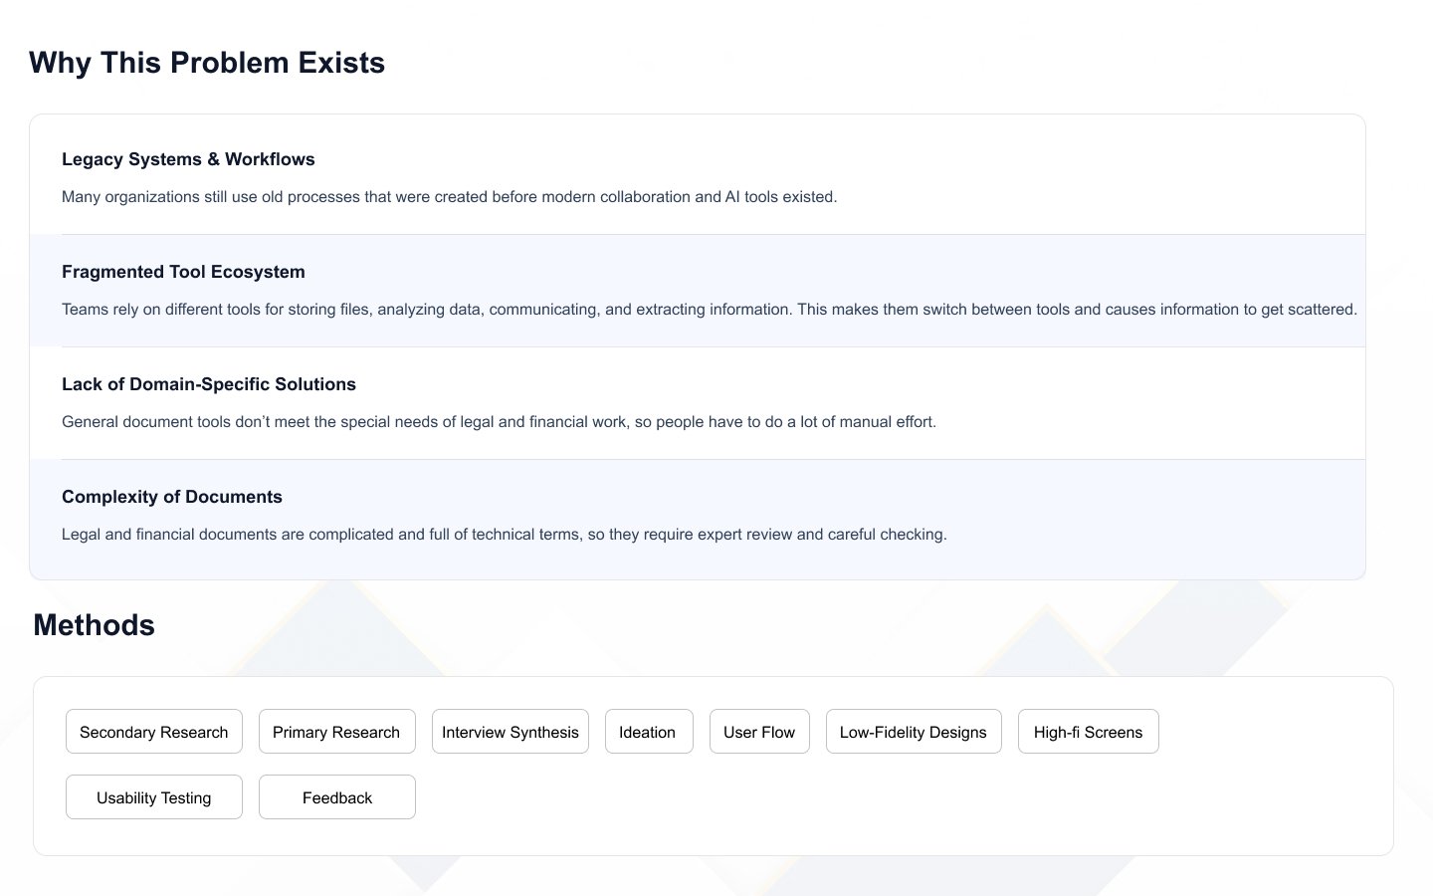Click the Lack of Domain-Specific Solutions heading
Image resolution: width=1433 pixels, height=896 pixels.
click(x=209, y=384)
